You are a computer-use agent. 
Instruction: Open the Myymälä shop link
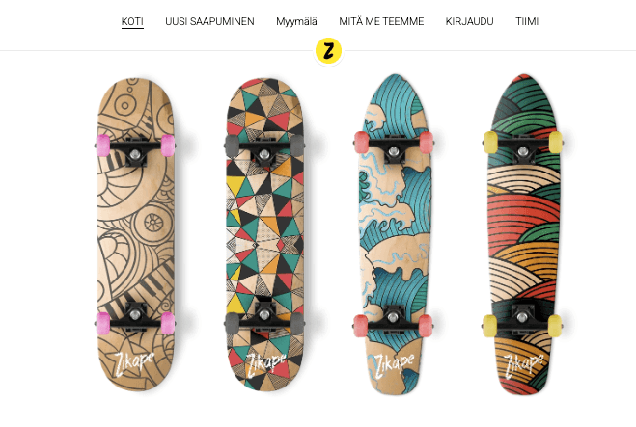click(x=296, y=21)
